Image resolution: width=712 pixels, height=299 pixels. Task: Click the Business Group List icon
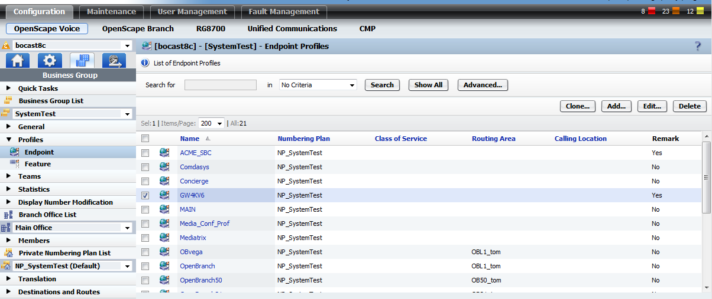[x=8, y=101]
